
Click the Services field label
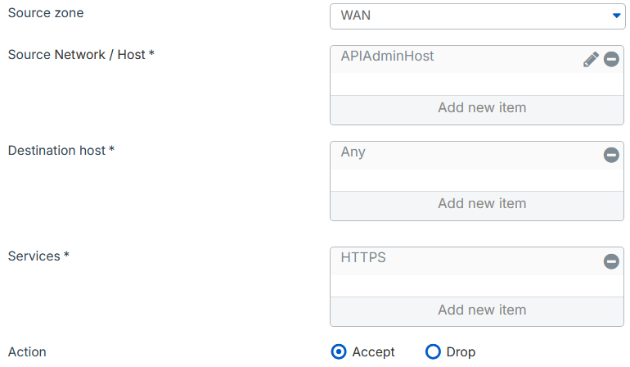38,256
